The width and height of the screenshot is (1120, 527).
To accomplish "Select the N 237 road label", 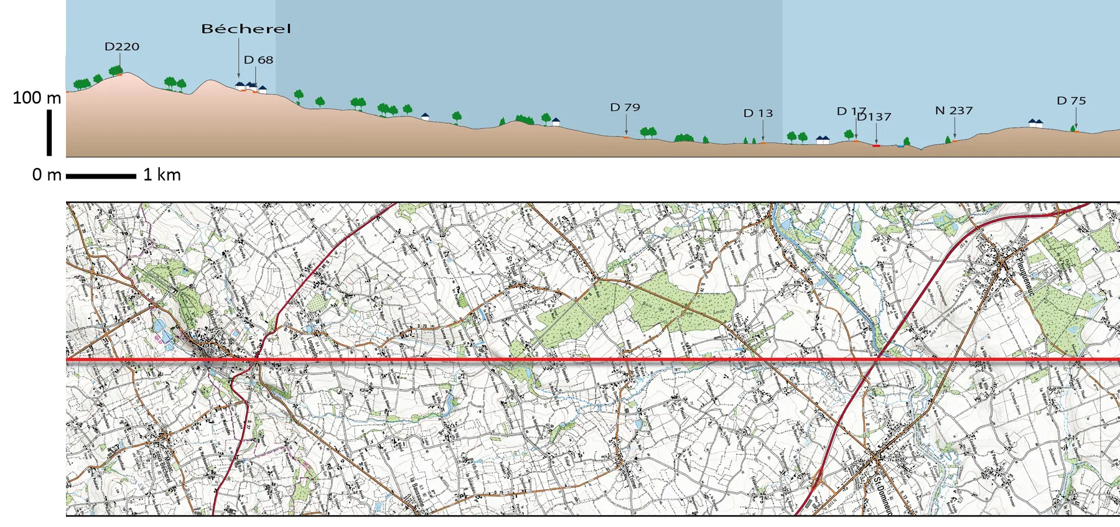I will pyautogui.click(x=954, y=111).
